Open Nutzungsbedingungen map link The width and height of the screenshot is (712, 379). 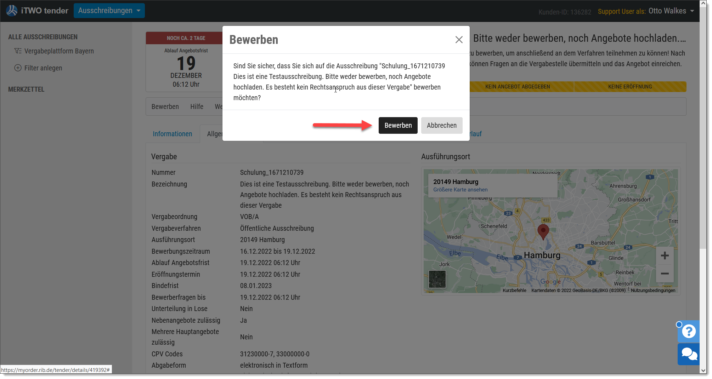point(653,291)
